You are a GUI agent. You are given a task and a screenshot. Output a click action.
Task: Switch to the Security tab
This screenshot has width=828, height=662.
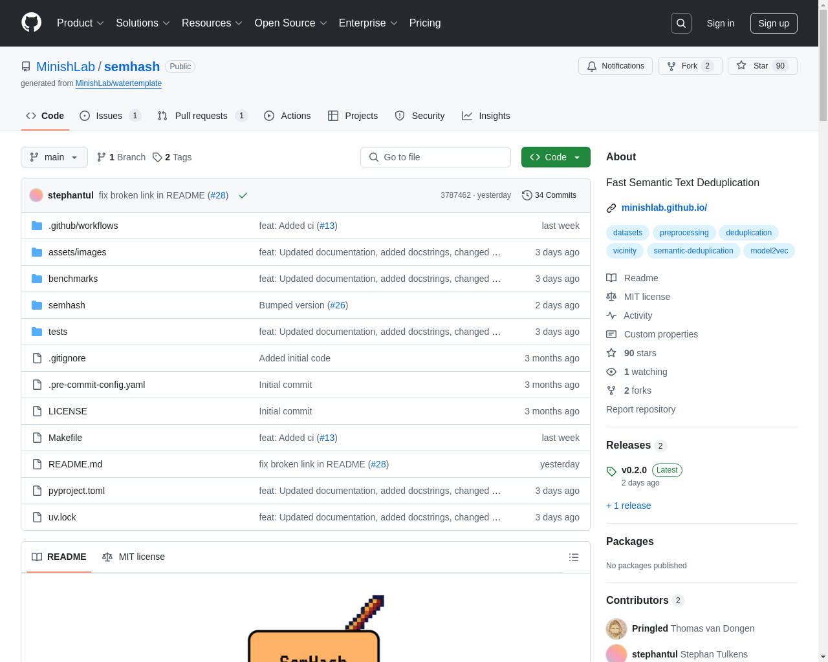pos(420,116)
